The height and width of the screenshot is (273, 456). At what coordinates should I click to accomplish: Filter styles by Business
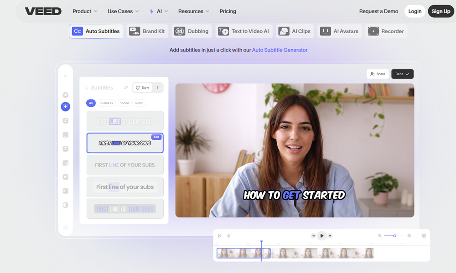tap(106, 103)
